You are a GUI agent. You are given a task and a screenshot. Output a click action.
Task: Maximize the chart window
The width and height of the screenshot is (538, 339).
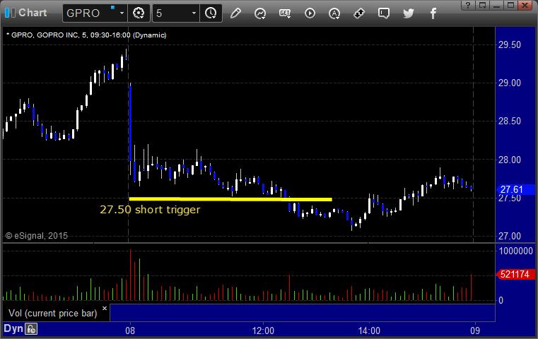click(x=510, y=5)
